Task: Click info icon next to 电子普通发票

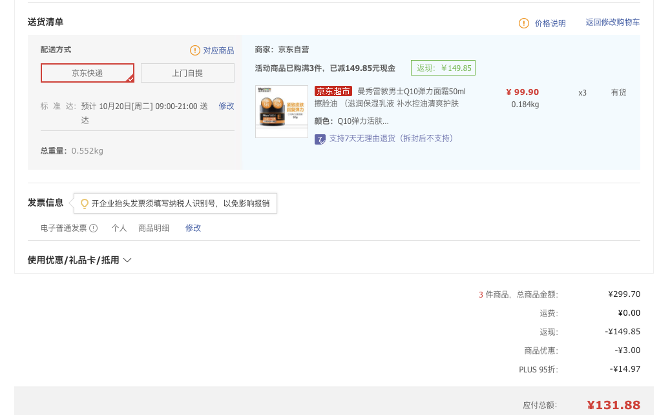Action: tap(93, 228)
